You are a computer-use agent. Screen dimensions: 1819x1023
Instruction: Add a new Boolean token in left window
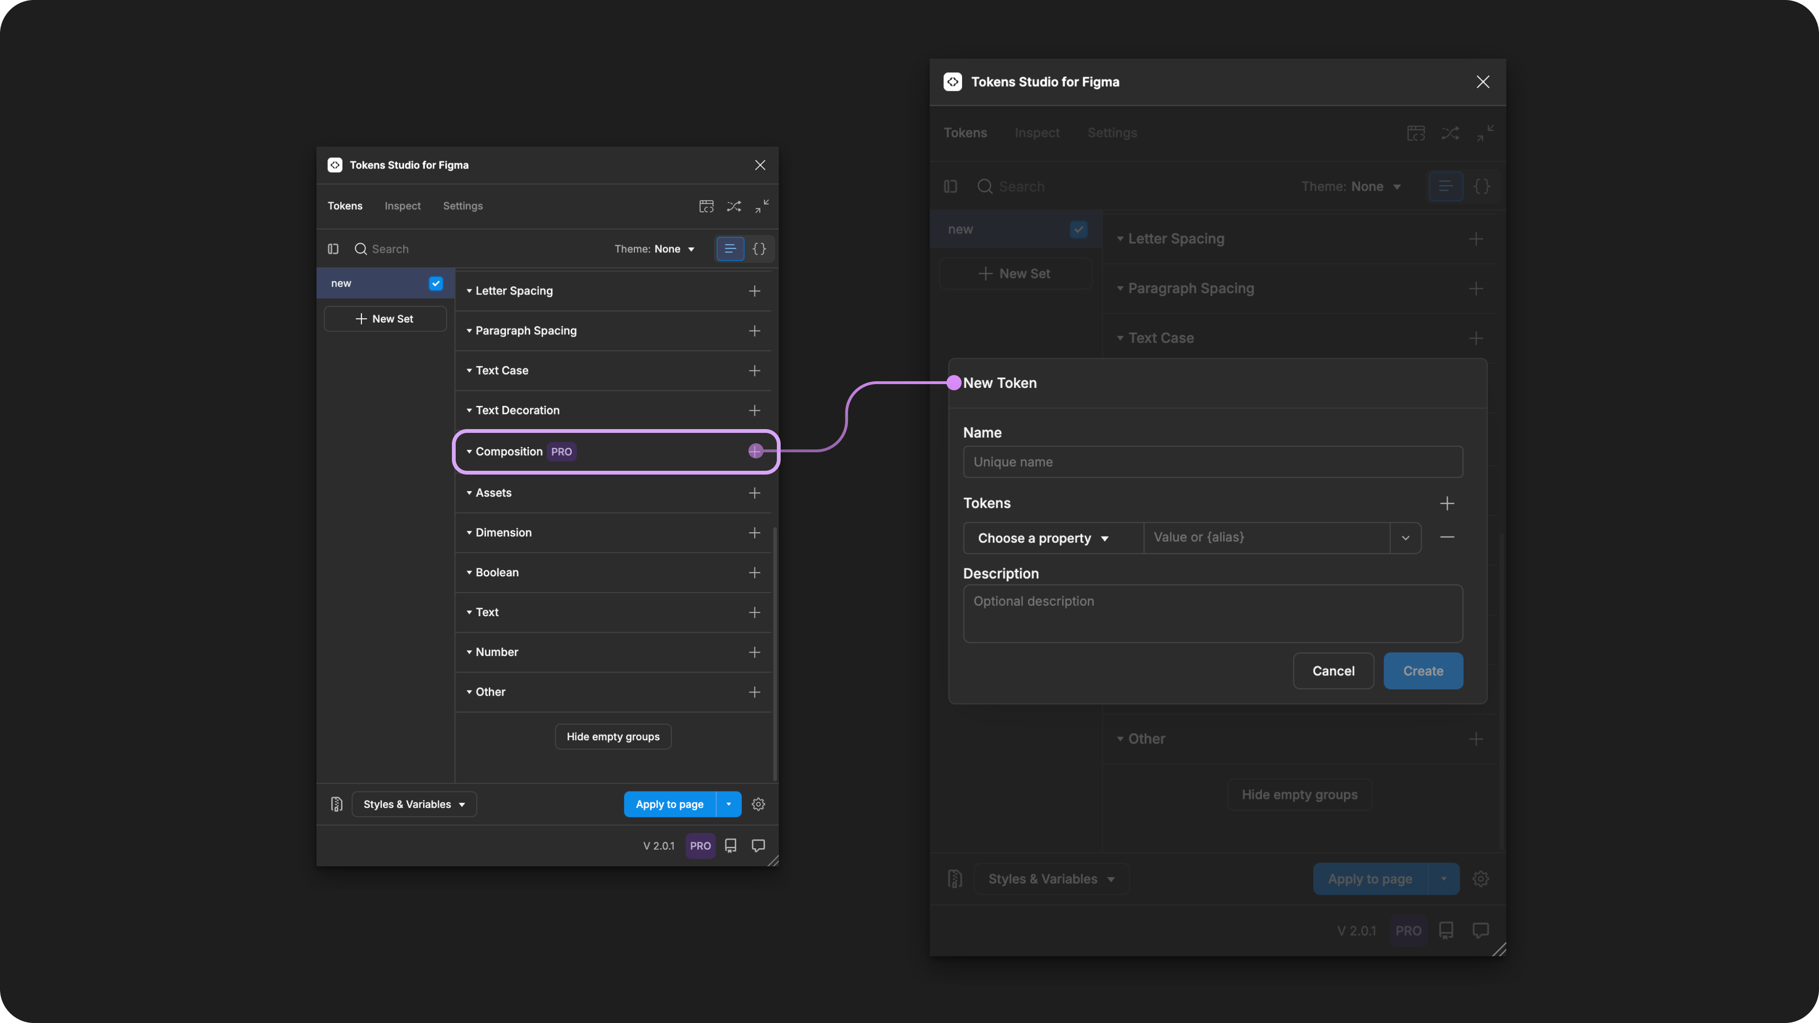754,573
